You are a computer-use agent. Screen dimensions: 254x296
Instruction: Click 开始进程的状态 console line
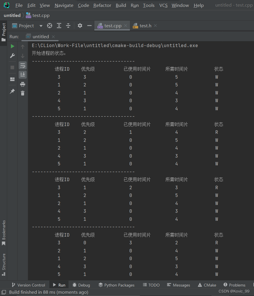(x=49, y=53)
